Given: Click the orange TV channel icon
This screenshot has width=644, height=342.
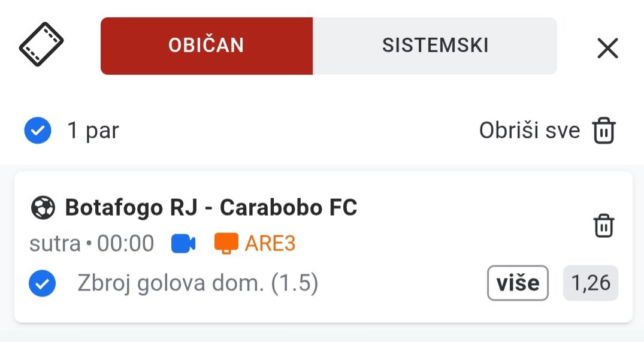Looking at the screenshot, I should point(226,243).
